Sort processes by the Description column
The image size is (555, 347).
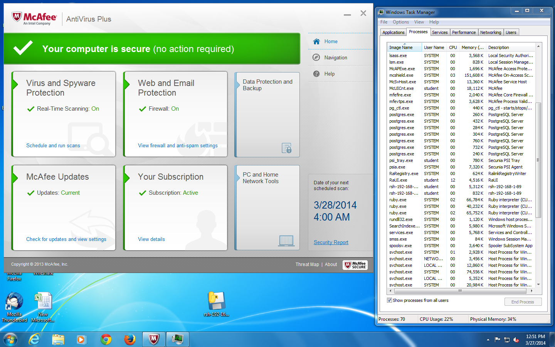511,47
